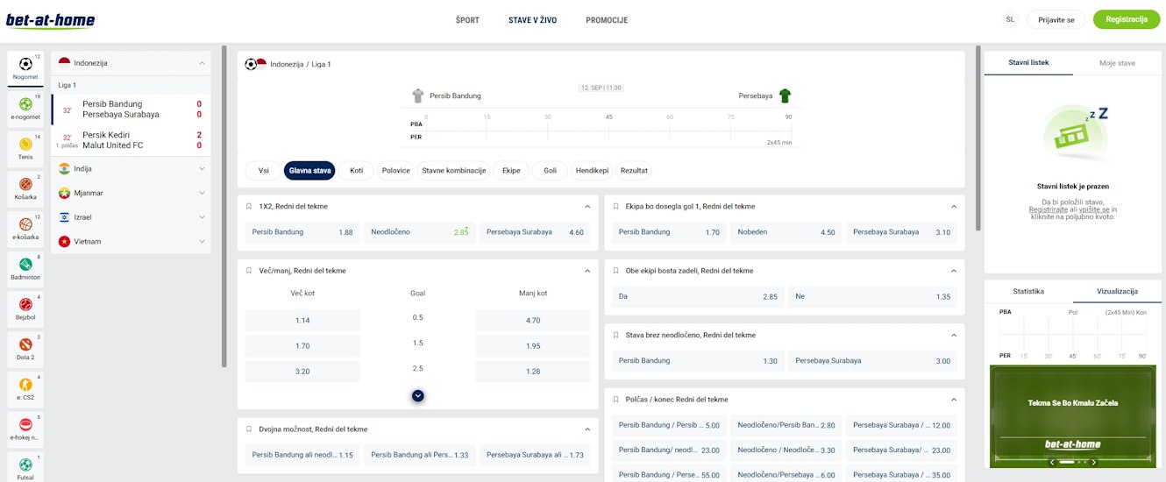Image resolution: width=1166 pixels, height=482 pixels.
Task: Click the green Registracija button
Action: (x=1127, y=19)
